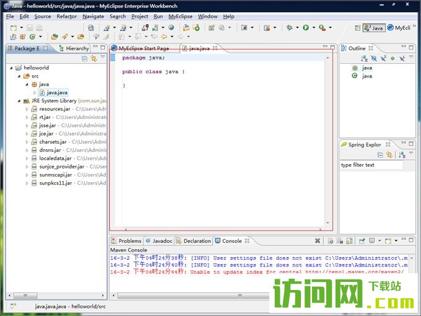This screenshot has height=316, width=421.
Task: Open the Debug dropdown arrow
Action: pos(297,27)
